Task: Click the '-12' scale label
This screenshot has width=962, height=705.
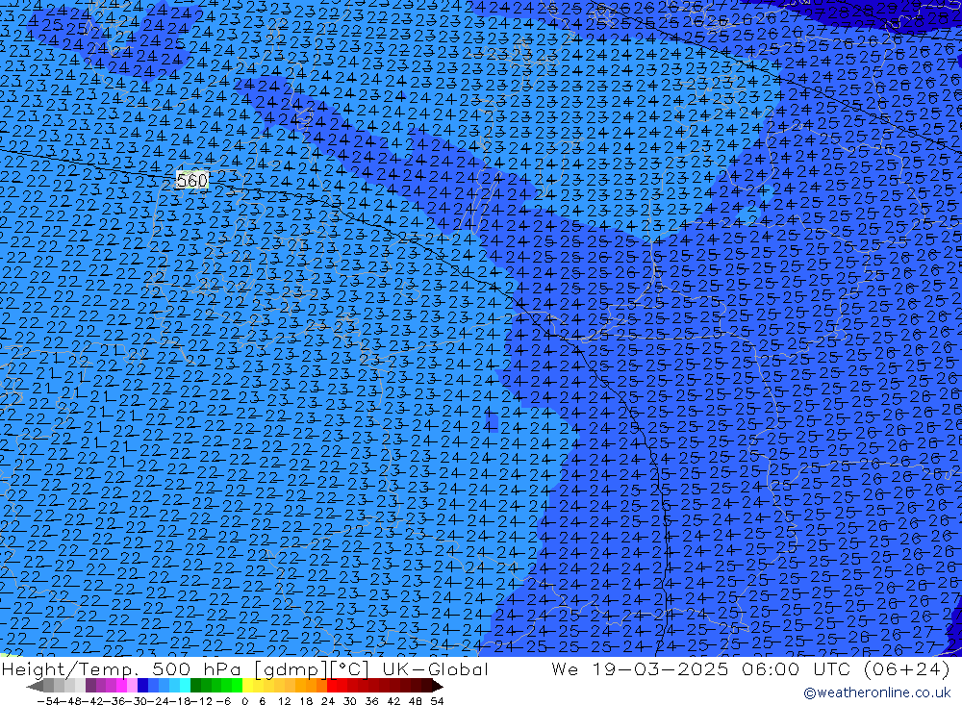Action: 201,701
